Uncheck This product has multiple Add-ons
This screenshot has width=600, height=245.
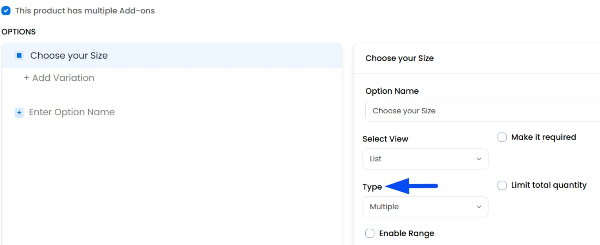pos(6,11)
